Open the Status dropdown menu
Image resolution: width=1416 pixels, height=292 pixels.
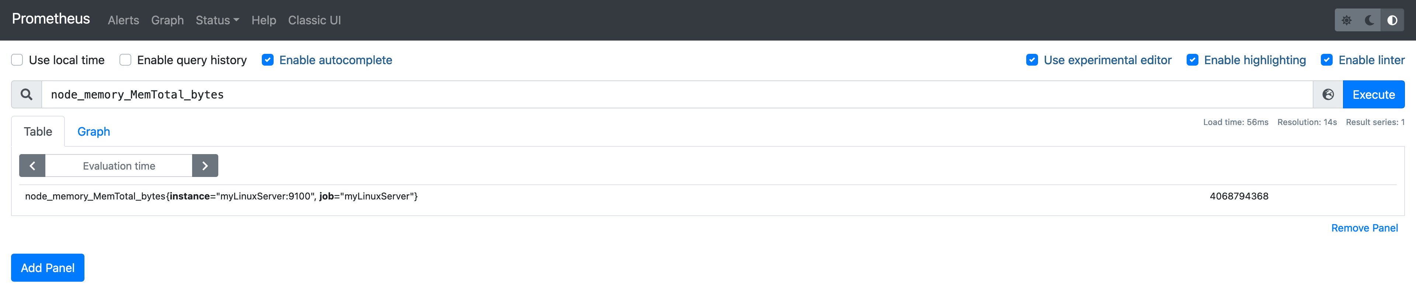pyautogui.click(x=216, y=20)
